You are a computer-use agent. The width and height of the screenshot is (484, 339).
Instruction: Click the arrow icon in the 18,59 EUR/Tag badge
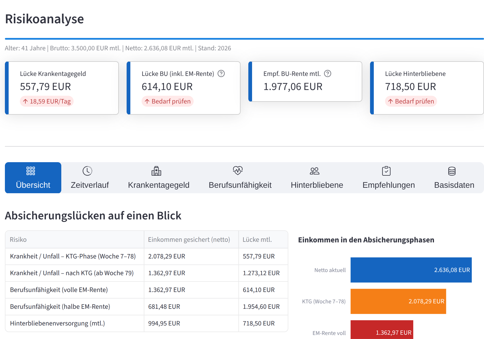click(25, 101)
